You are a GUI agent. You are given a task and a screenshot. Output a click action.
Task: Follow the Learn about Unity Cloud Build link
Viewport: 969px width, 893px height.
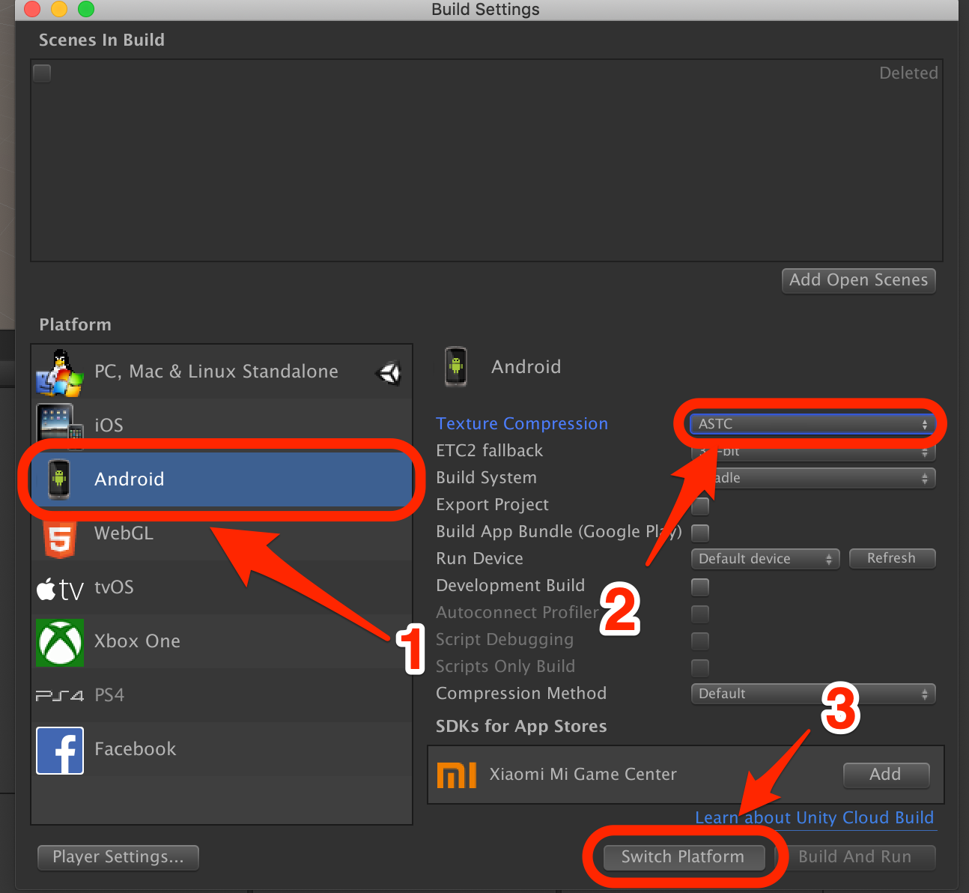click(815, 817)
